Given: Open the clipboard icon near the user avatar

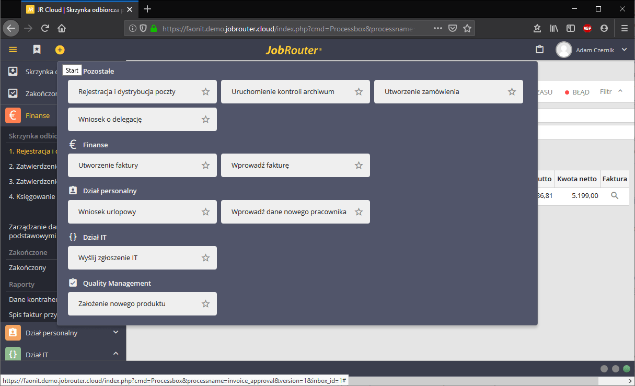Looking at the screenshot, I should 540,50.
